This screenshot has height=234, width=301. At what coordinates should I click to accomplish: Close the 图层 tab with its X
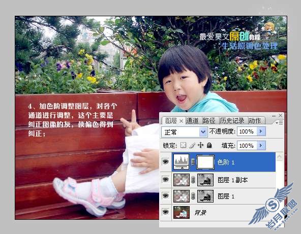[181, 121]
